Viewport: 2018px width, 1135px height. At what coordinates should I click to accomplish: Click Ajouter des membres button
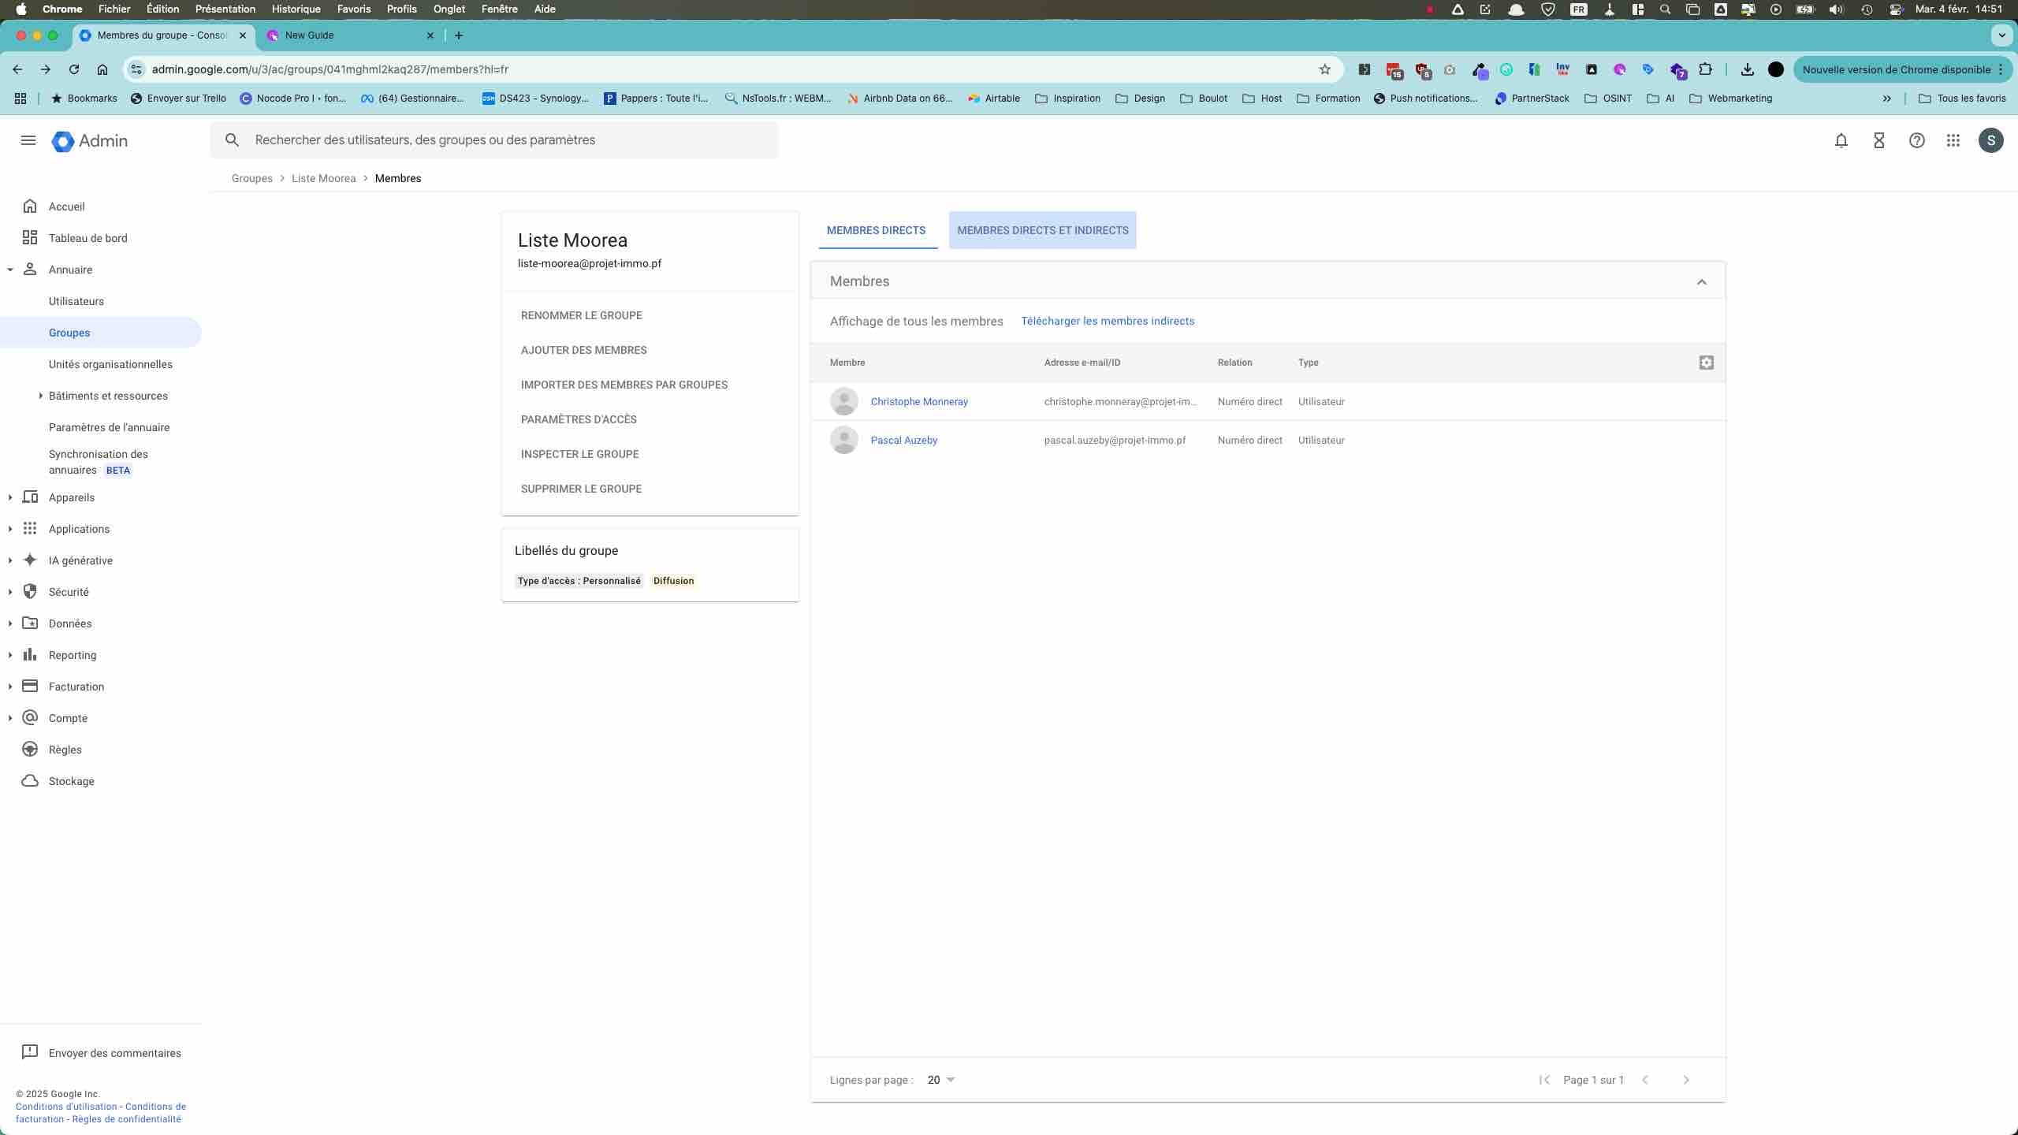click(583, 350)
